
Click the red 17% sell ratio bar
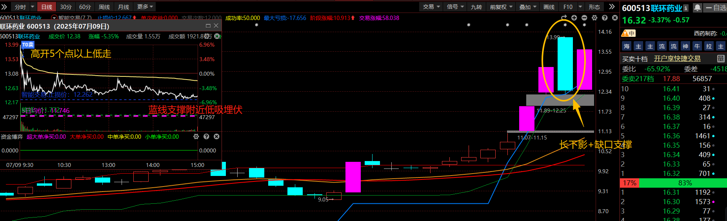click(629, 183)
